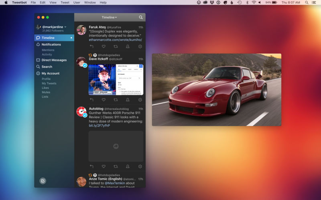Like the Autoblog Porsche tweet

click(104, 166)
